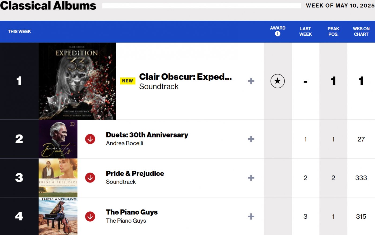Click the star award icon for Clair Obscur

click(277, 81)
